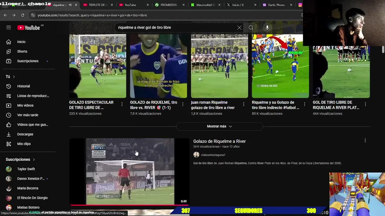Screen dimensions: 385x216
Task: Play the GOLAZO ESPECTACULAR short thumbnail
Action: [x=98, y=66]
